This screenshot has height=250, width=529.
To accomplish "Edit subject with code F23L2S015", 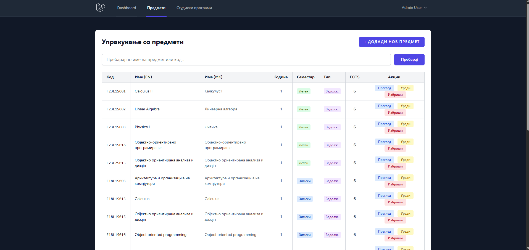I will point(405,160).
